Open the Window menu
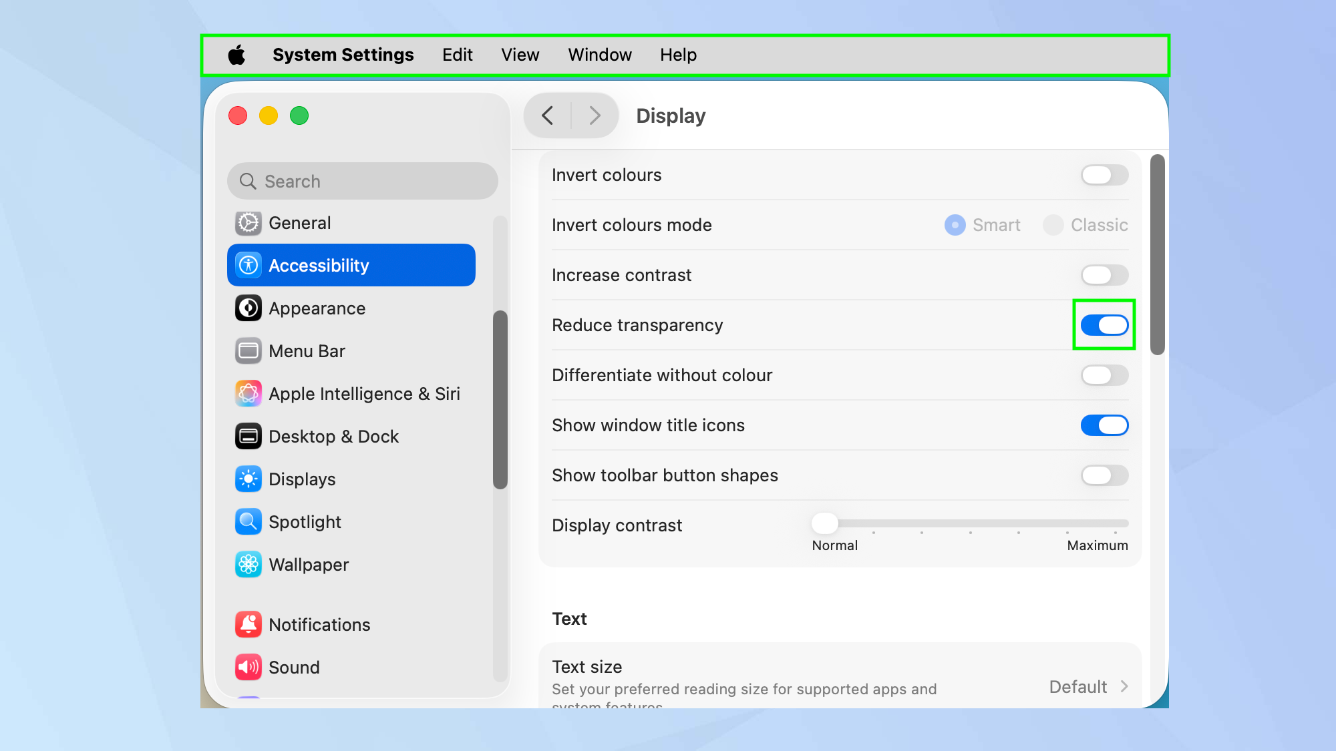This screenshot has width=1336, height=751. point(599,55)
